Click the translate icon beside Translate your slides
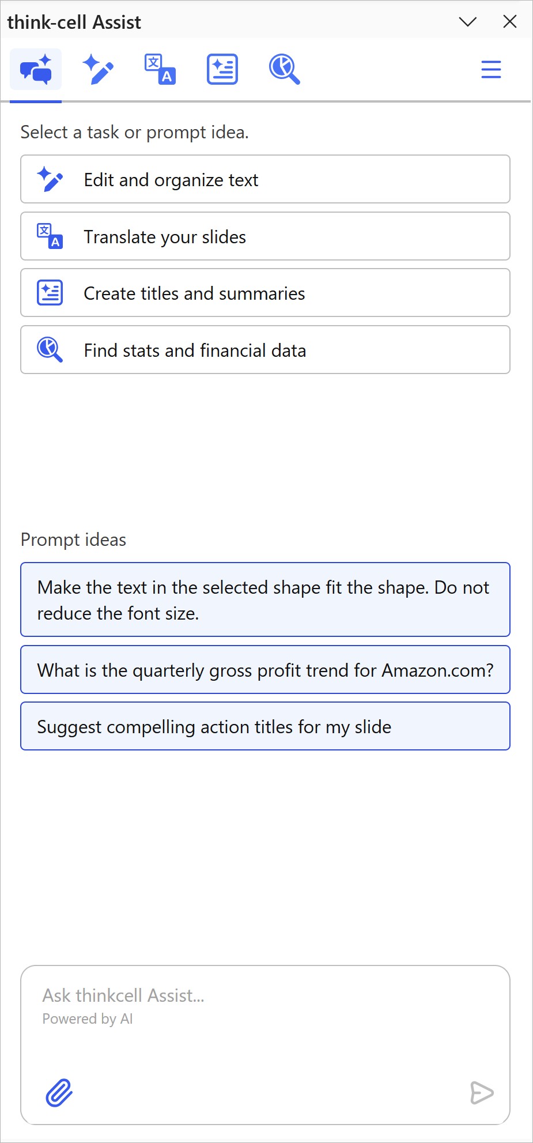This screenshot has height=1143, width=533. pos(50,236)
